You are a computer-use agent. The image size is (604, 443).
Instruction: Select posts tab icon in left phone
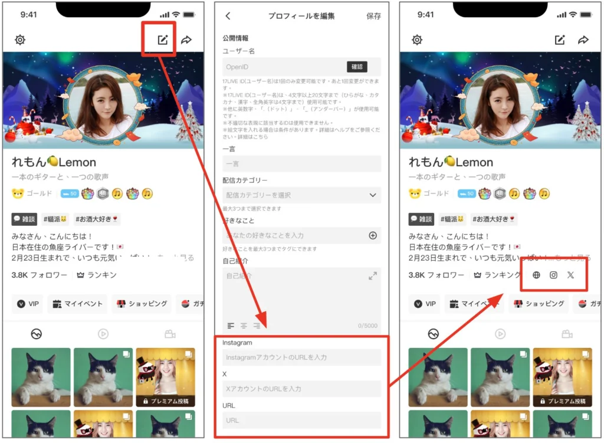click(36, 334)
